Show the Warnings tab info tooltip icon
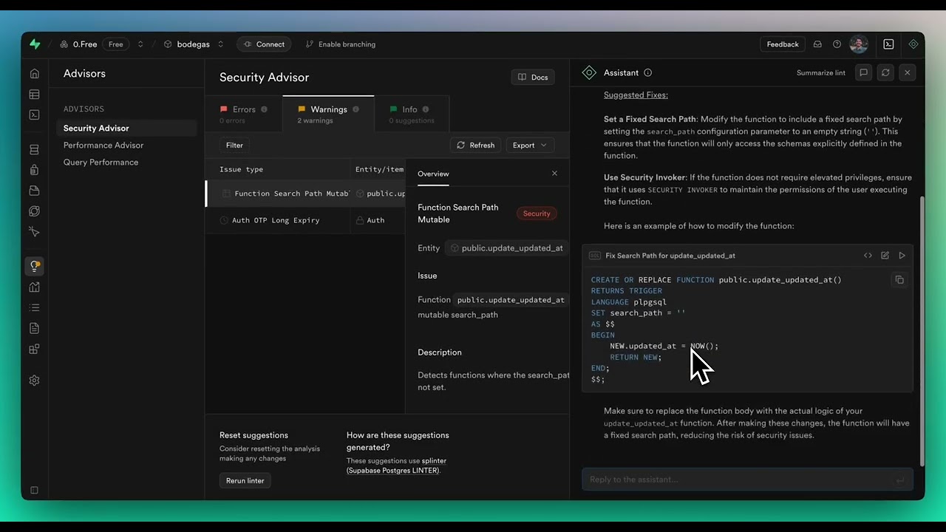The image size is (946, 532). pyautogui.click(x=355, y=109)
